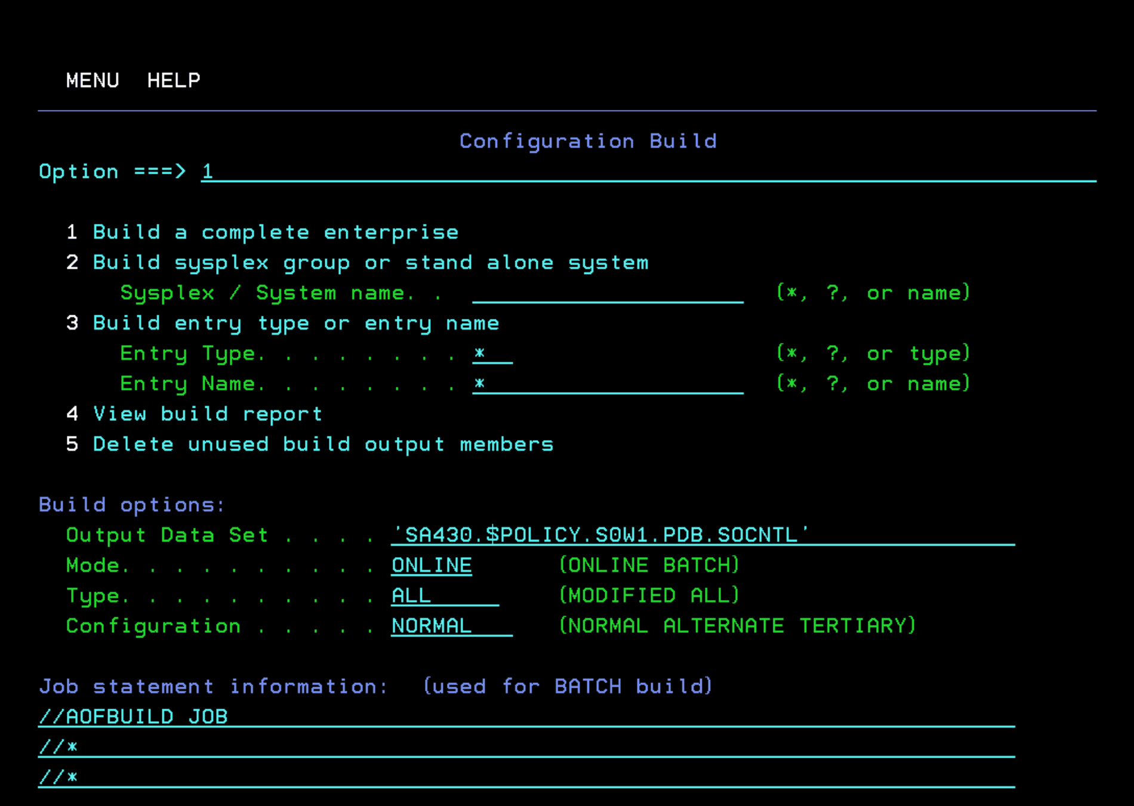The height and width of the screenshot is (806, 1134).
Task: Click the second job statement line
Action: tap(525, 747)
